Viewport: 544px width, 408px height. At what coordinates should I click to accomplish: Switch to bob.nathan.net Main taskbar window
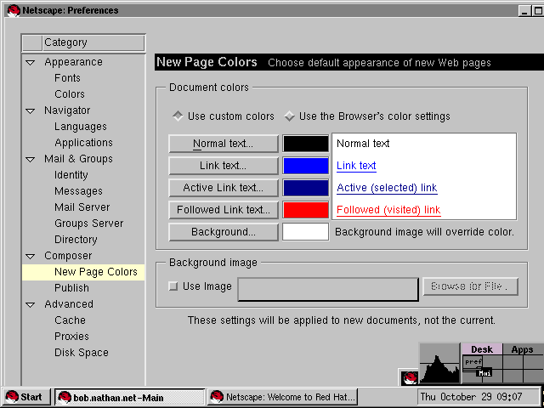129,397
